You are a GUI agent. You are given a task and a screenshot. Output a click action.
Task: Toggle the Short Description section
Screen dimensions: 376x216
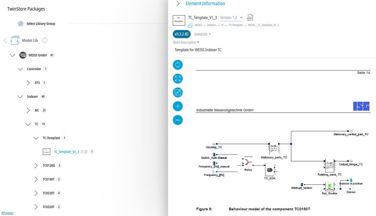coord(186,42)
